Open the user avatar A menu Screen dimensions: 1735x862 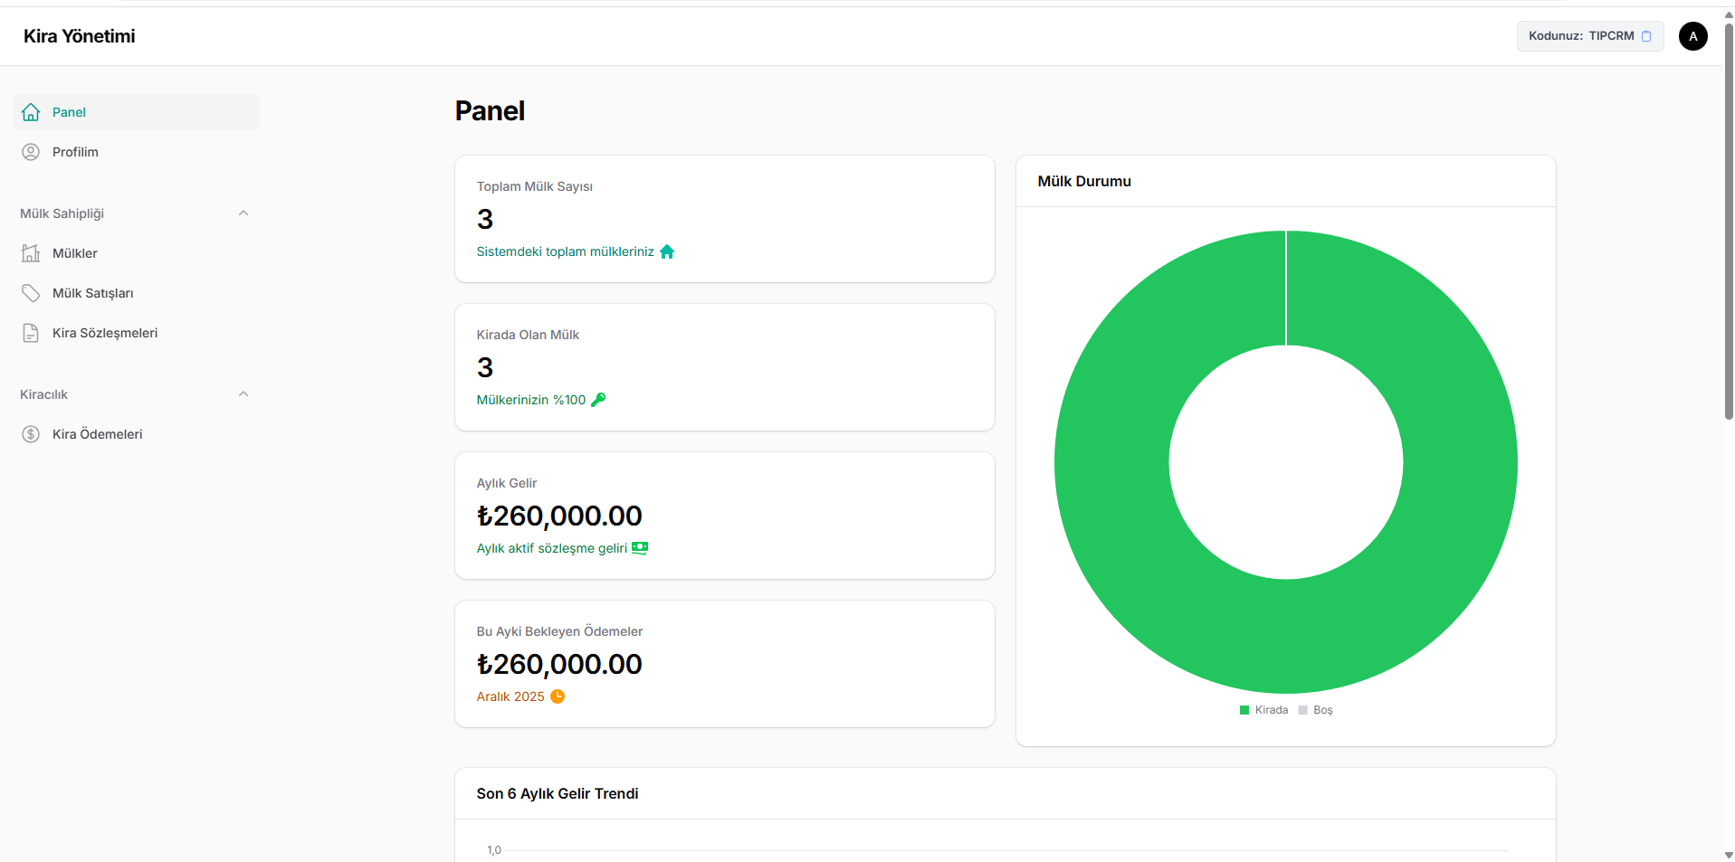1692,36
